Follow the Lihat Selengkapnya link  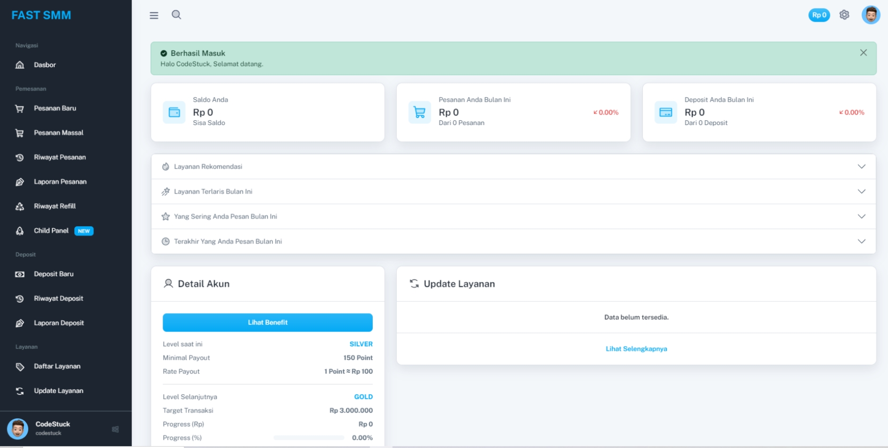tap(636, 349)
